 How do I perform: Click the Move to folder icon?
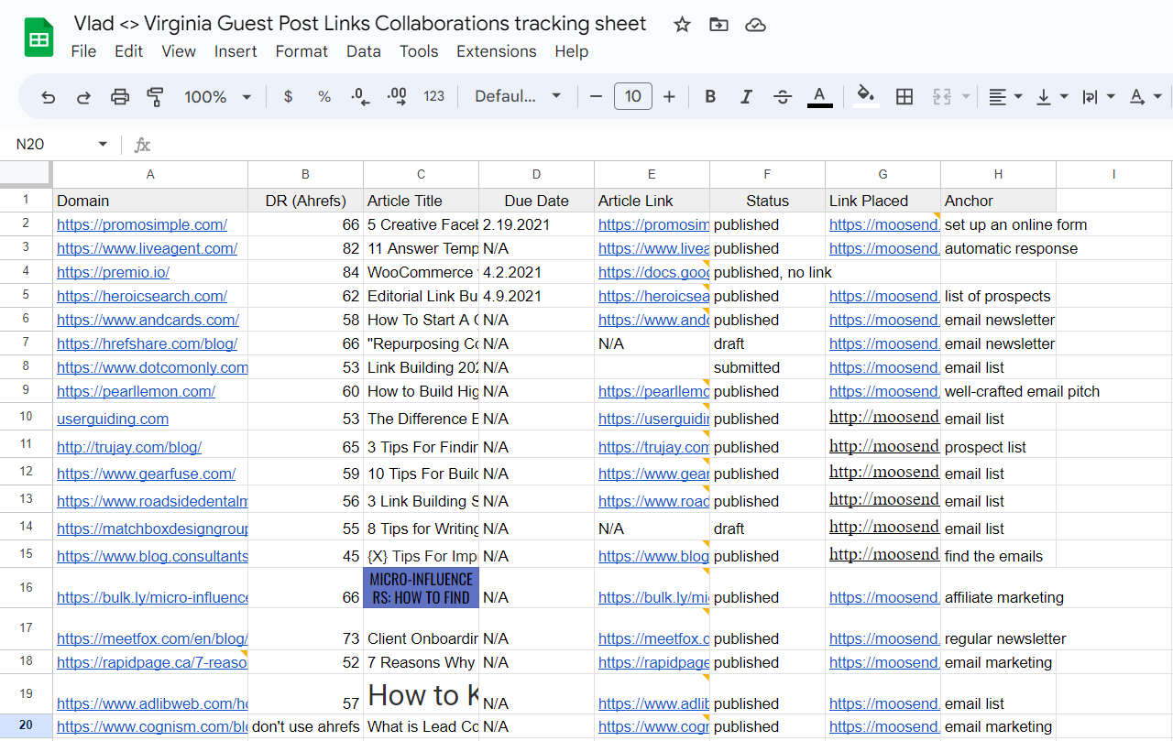click(718, 25)
